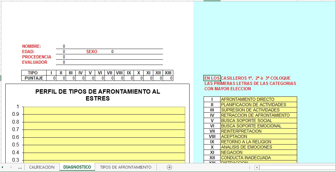The height and width of the screenshot is (172, 335).
Task: Open the TIPOS DE AFRONTAMIENTO sheet tab
Action: pyautogui.click(x=126, y=167)
